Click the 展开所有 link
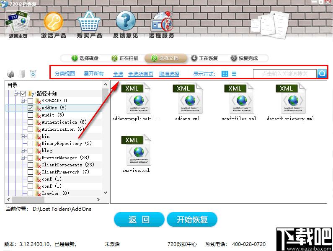The width and height of the screenshot is (333, 251). (94, 74)
